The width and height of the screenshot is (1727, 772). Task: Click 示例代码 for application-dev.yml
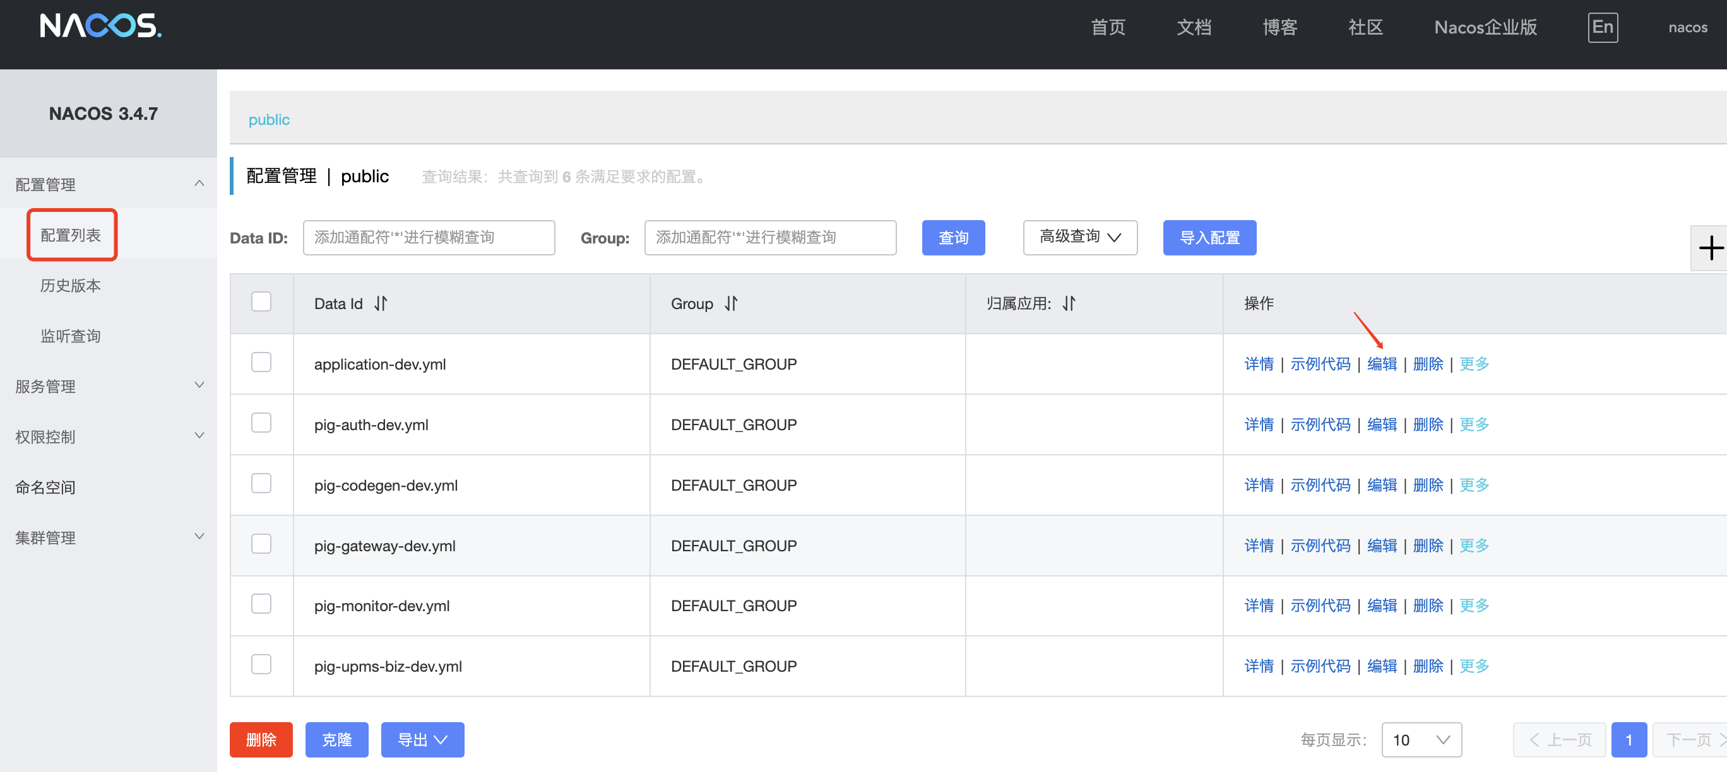click(1320, 364)
